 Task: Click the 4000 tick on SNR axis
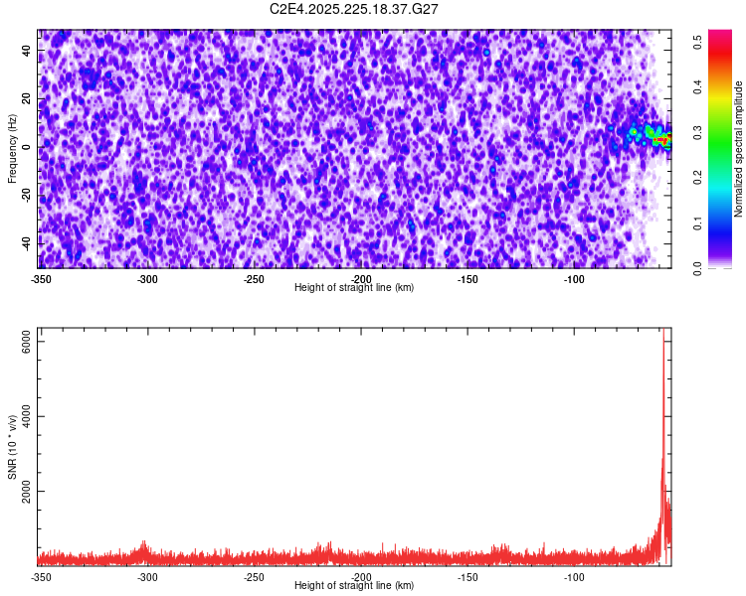[26, 416]
